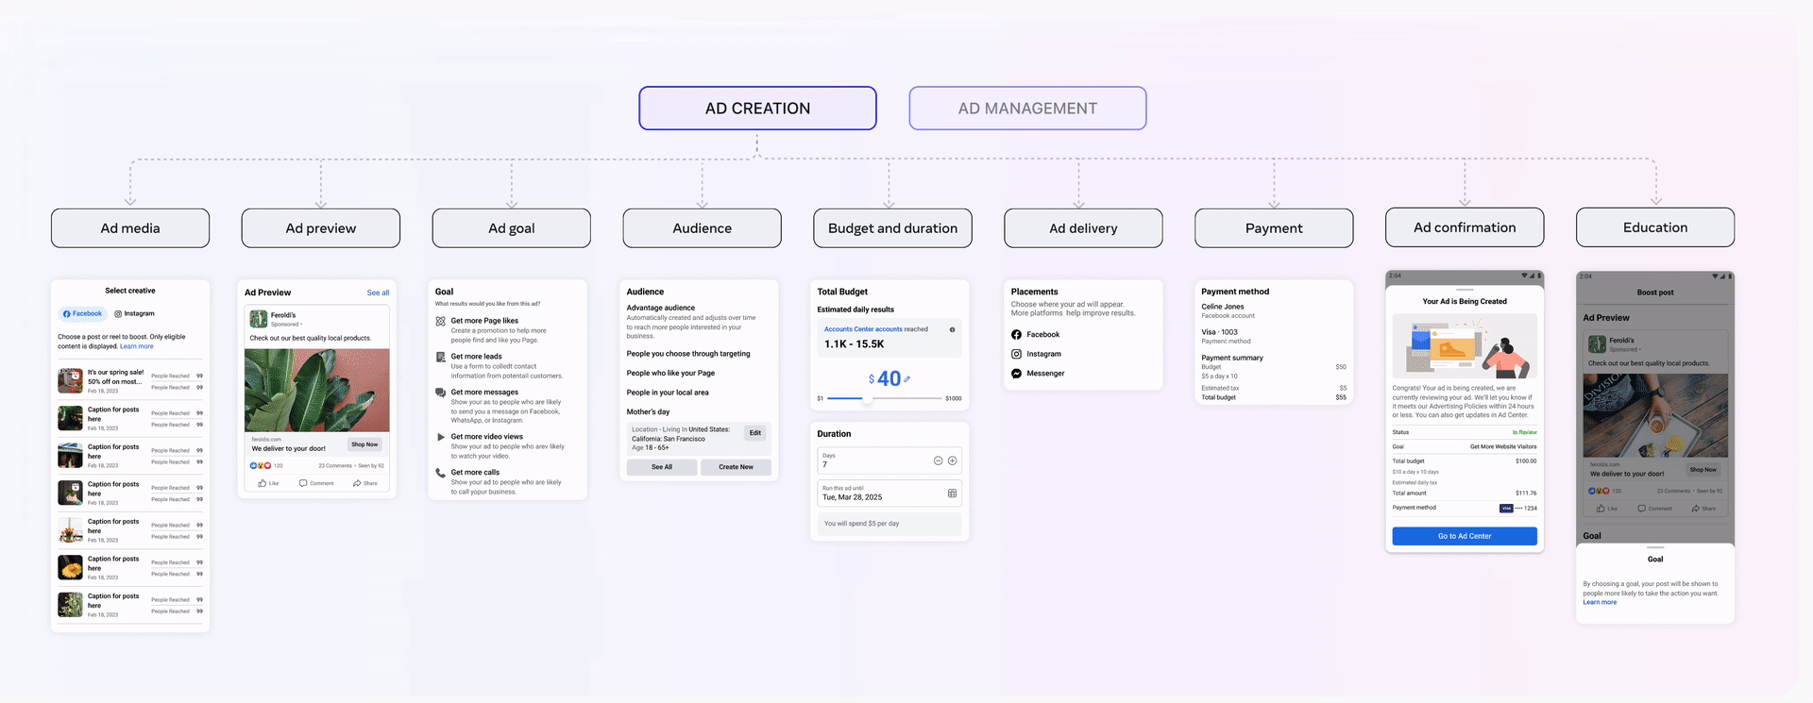Click the Audience section box
Screen dimensions: 1813x703
[703, 228]
